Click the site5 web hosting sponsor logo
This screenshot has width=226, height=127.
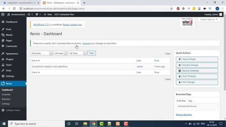tap(187, 22)
